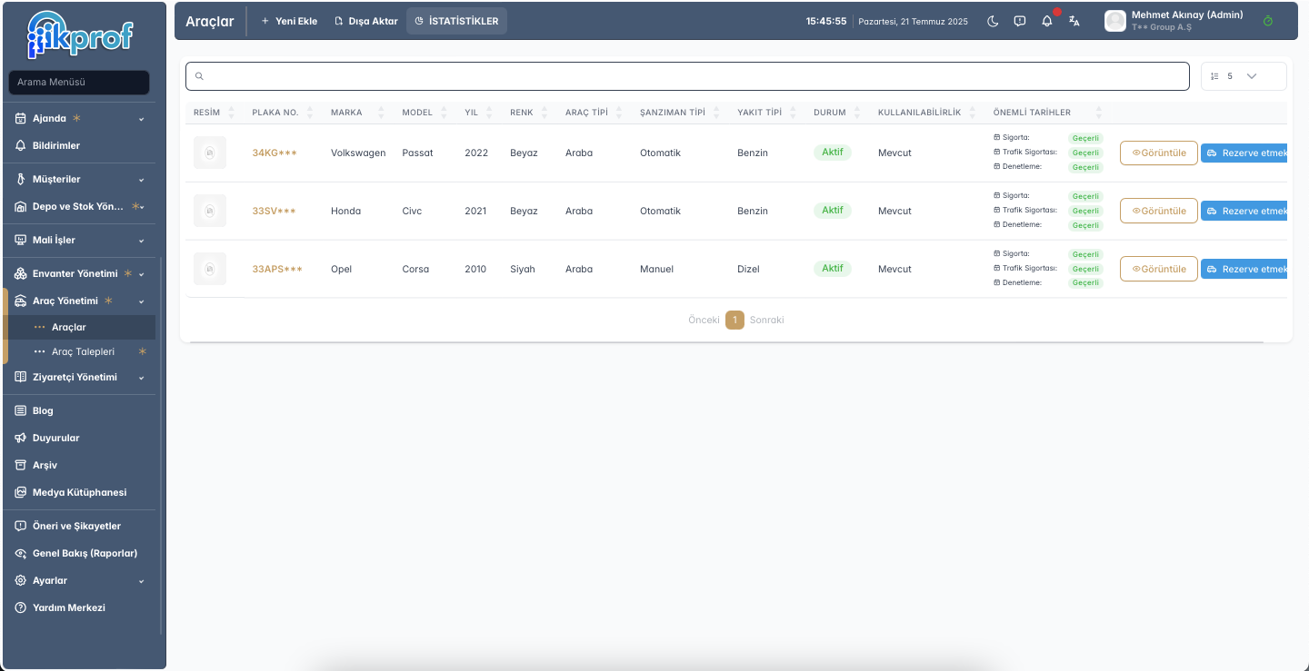Open the Volkswagen Passat image thumbnail

tap(210, 153)
